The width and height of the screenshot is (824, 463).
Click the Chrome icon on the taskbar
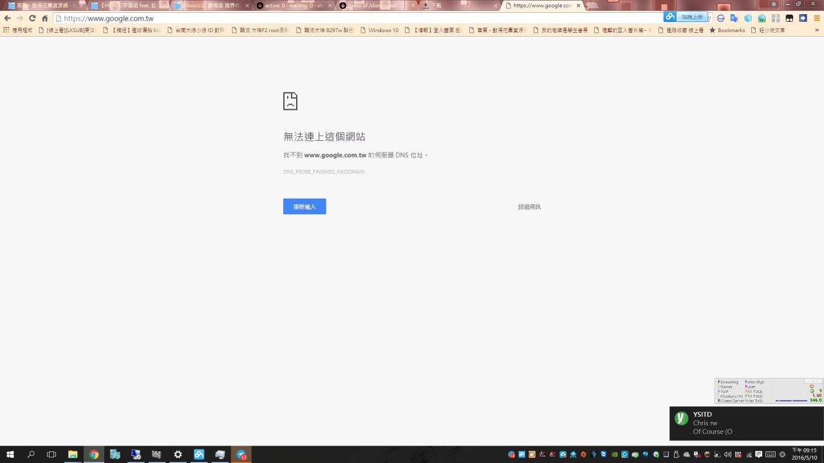[94, 455]
